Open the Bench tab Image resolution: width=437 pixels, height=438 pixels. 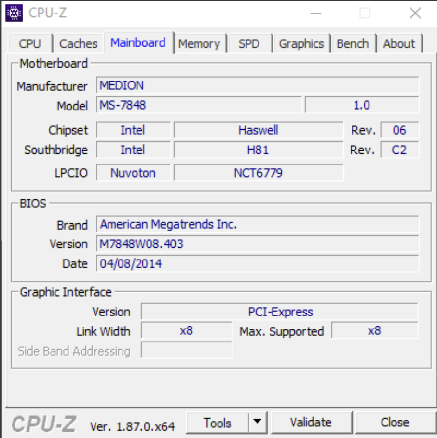[x=353, y=43]
